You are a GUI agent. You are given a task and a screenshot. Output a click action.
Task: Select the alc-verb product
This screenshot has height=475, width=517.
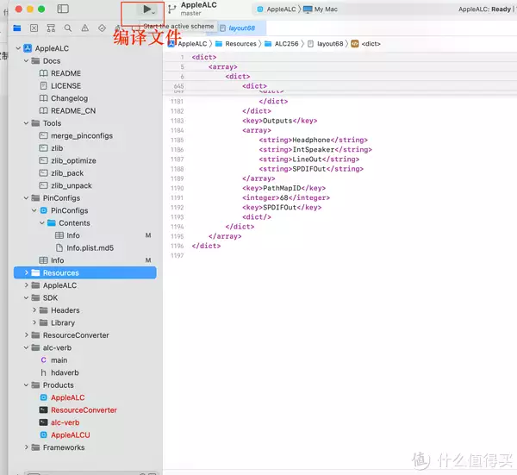click(65, 422)
